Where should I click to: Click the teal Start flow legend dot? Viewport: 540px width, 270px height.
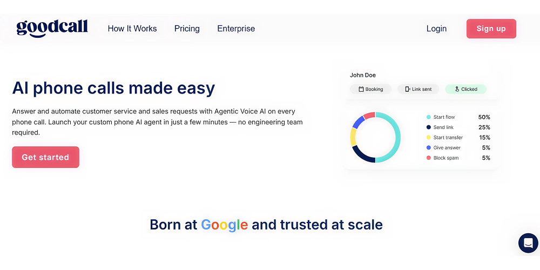[x=429, y=117]
